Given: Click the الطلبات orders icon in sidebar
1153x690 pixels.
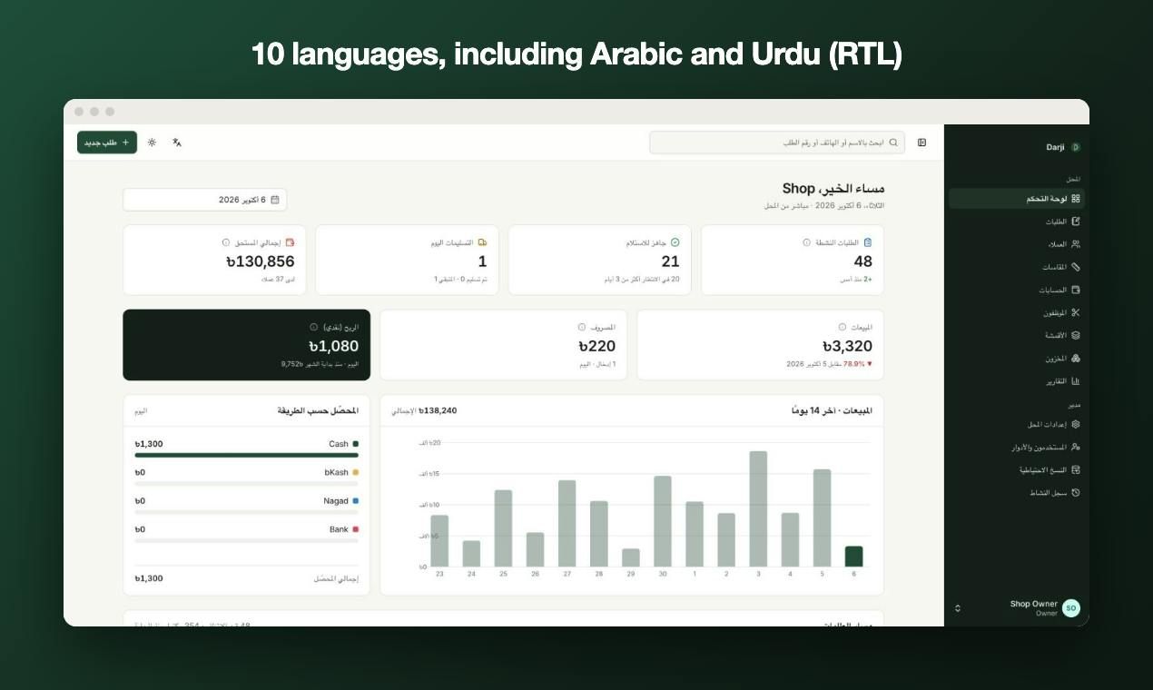Looking at the screenshot, I should [x=1076, y=222].
